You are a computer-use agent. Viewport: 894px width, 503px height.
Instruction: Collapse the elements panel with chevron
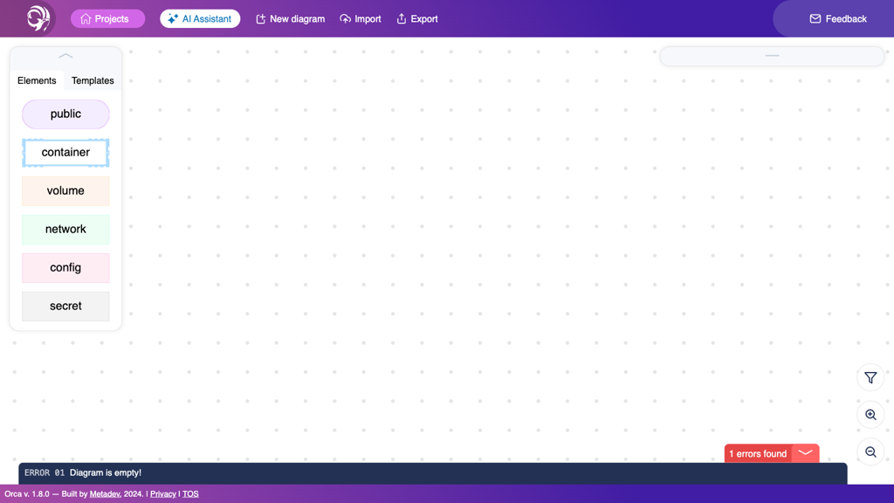tap(65, 56)
